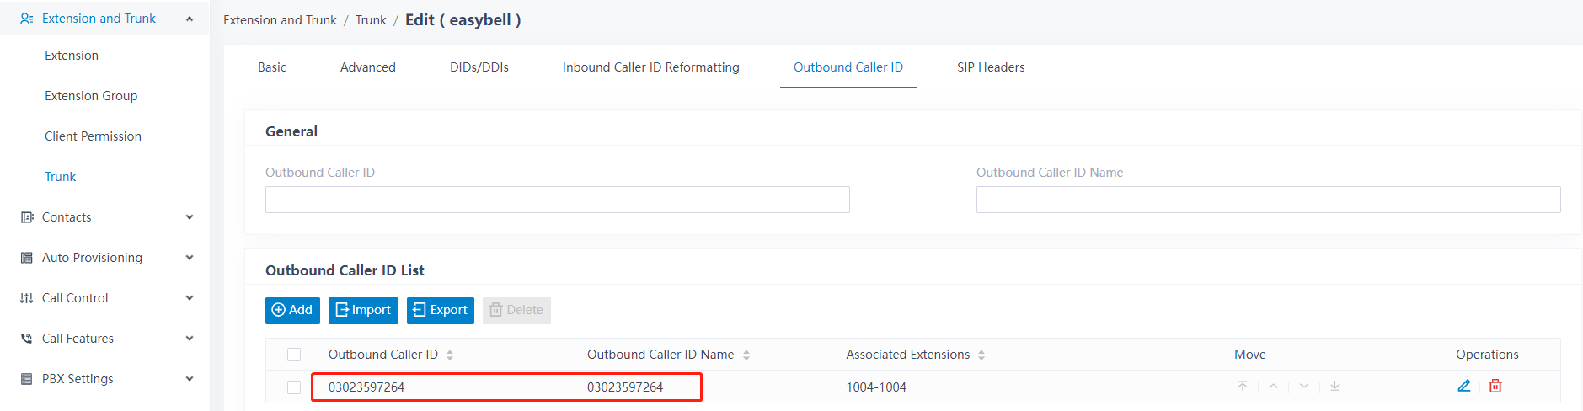Move row 03023597264 up one position
This screenshot has width=1583, height=411.
pyautogui.click(x=1274, y=386)
